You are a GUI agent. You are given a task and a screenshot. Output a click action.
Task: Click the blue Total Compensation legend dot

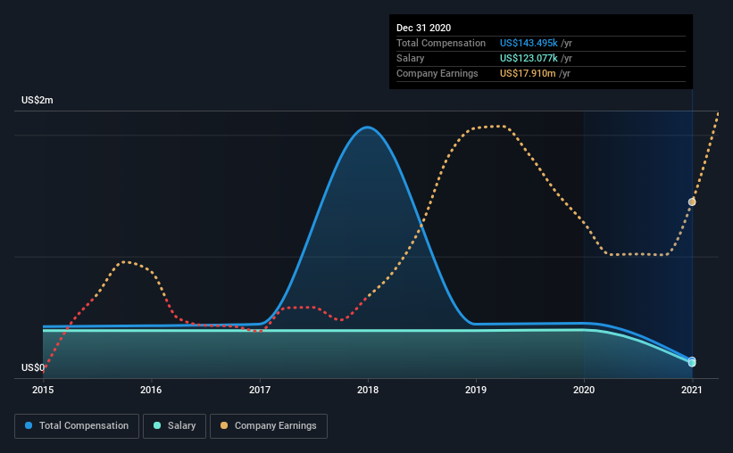pos(29,425)
